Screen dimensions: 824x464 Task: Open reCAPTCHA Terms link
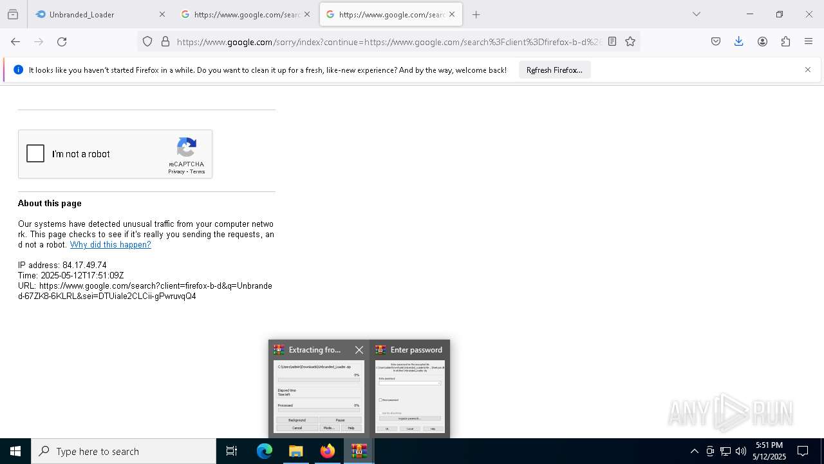pyautogui.click(x=198, y=171)
